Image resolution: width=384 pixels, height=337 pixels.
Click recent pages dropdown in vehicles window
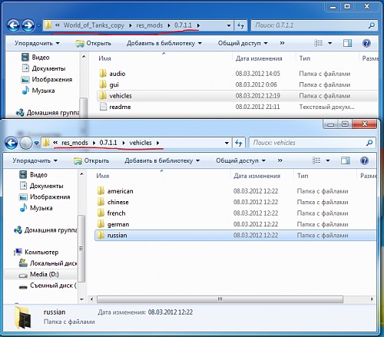pyautogui.click(x=37, y=143)
